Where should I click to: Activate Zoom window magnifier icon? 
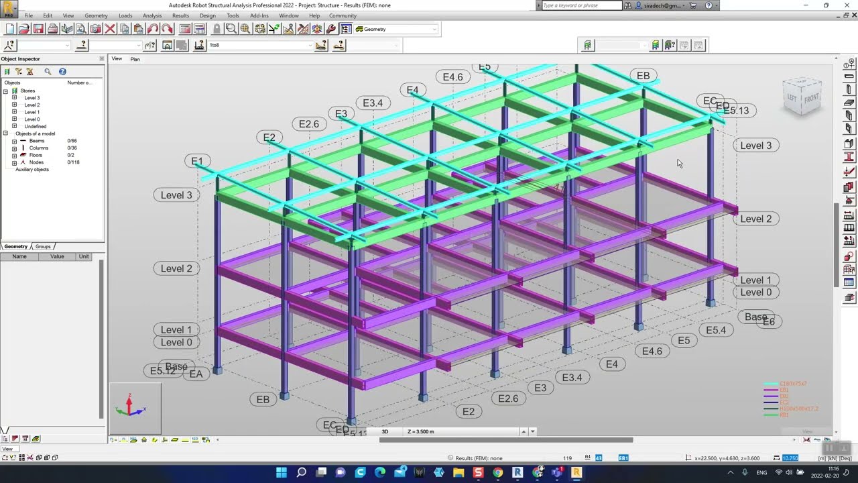point(231,29)
